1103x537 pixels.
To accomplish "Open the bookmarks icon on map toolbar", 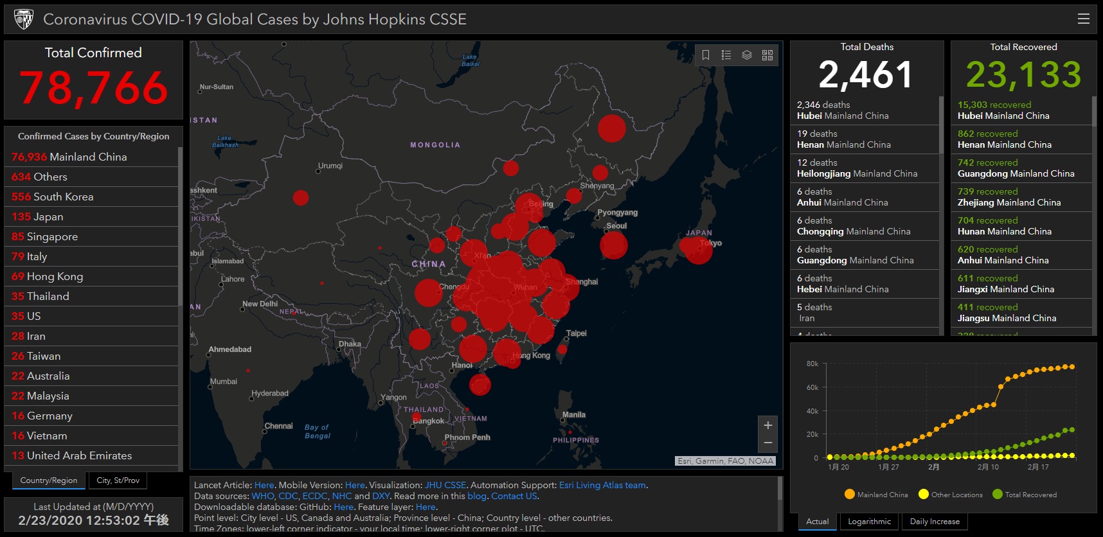I will click(x=706, y=55).
